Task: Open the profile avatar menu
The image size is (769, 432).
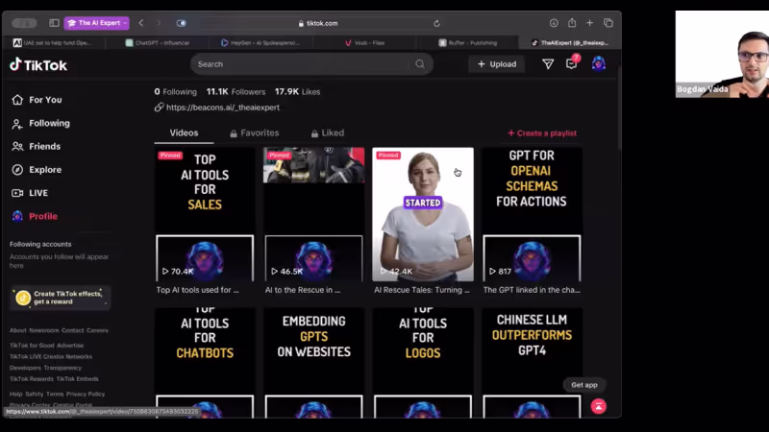Action: 598,63
